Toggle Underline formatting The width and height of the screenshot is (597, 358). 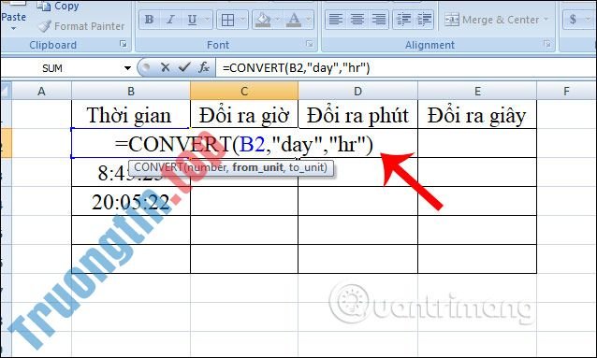click(x=192, y=20)
